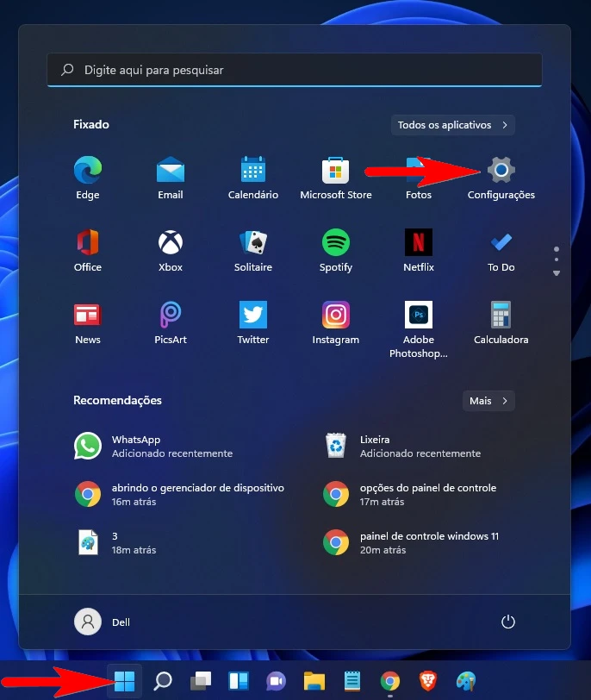Screen dimensions: 591x700
Task: Open Configurações gear icon
Action: coord(501,170)
